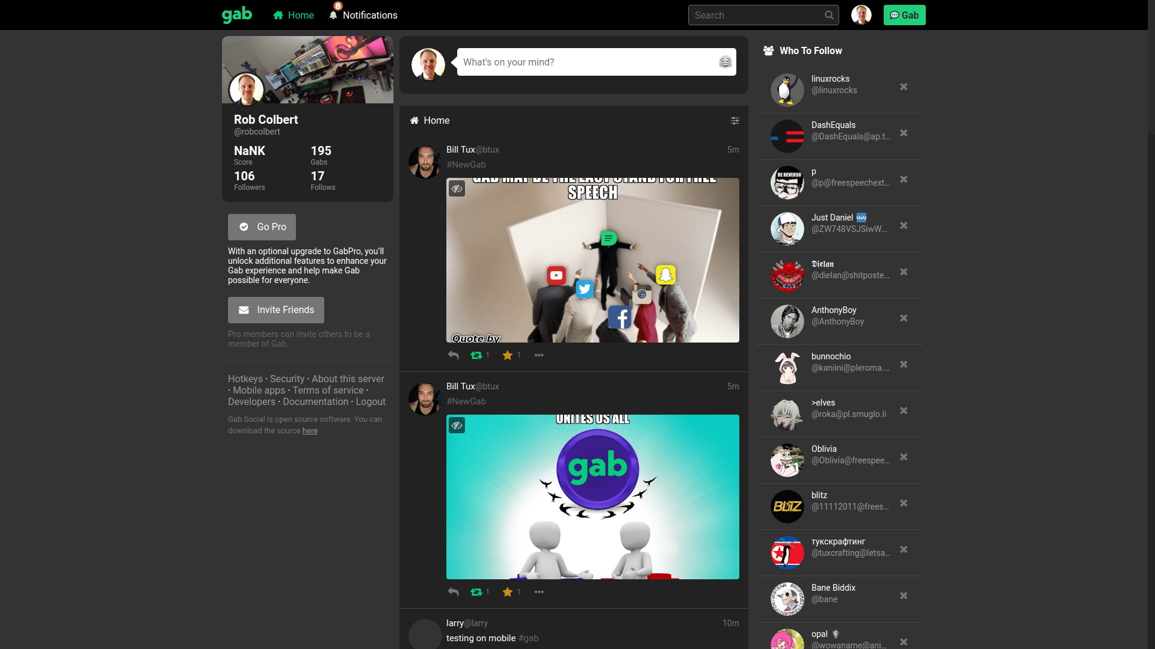This screenshot has height=649, width=1155.
Task: Click the green Gab compose button
Action: point(904,15)
